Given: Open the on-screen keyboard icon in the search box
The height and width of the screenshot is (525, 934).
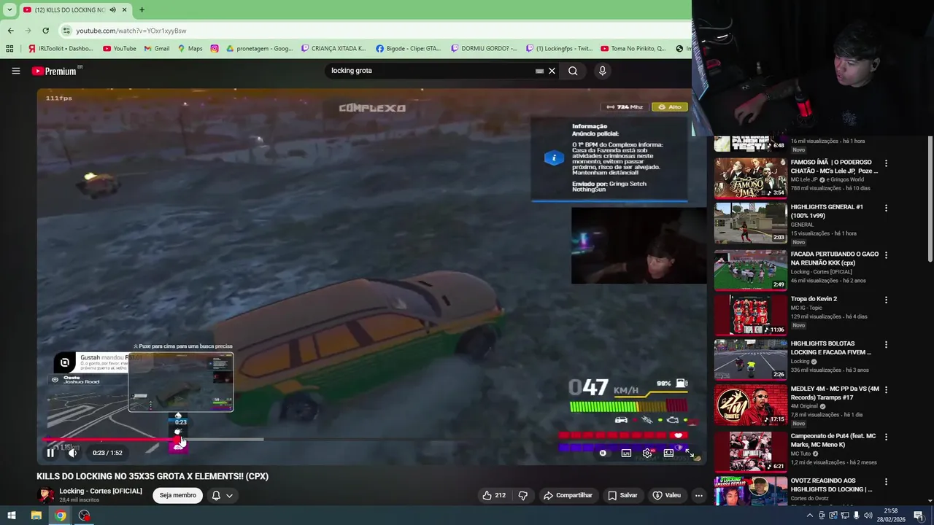Looking at the screenshot, I should [539, 71].
